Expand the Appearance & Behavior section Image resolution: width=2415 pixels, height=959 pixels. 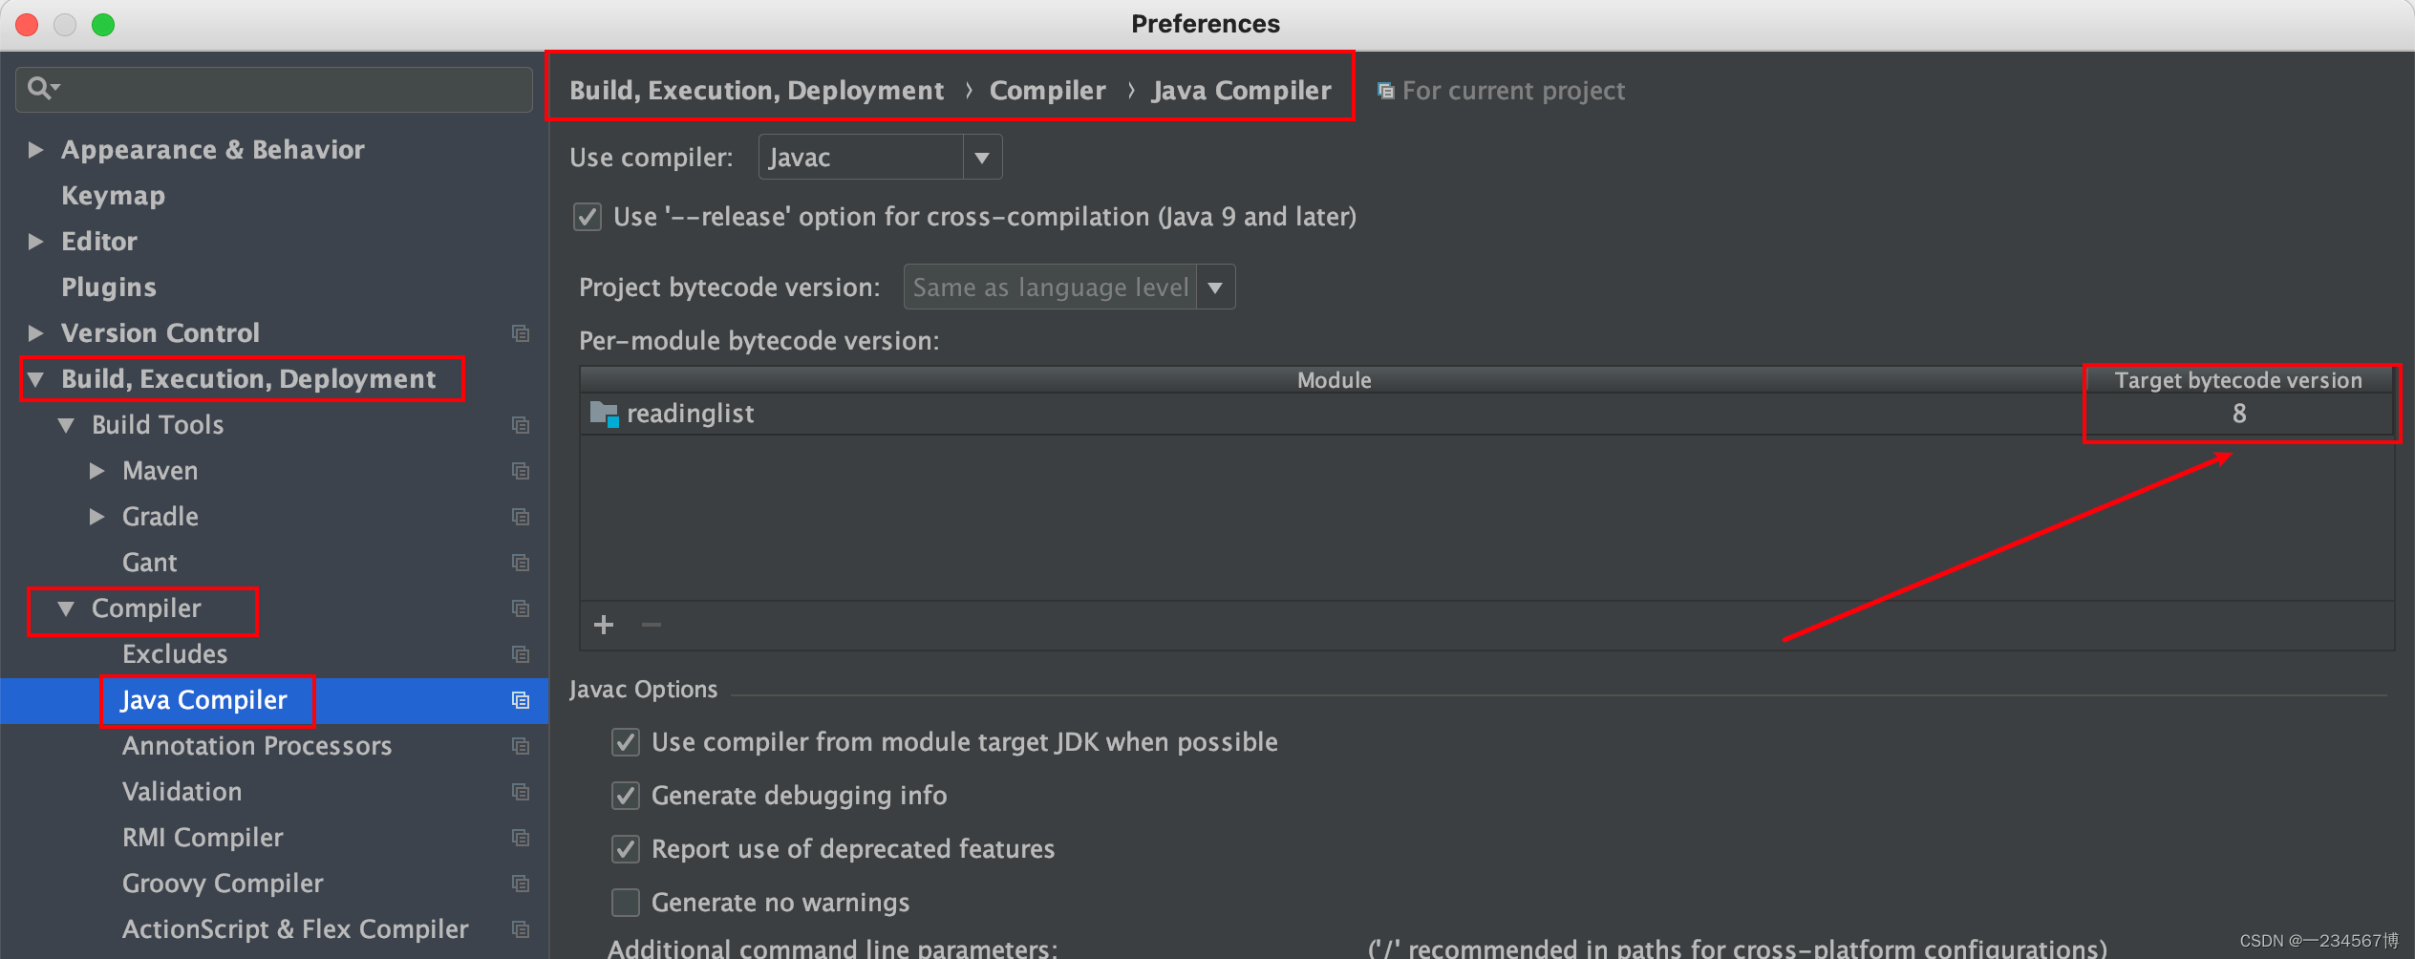click(36, 150)
